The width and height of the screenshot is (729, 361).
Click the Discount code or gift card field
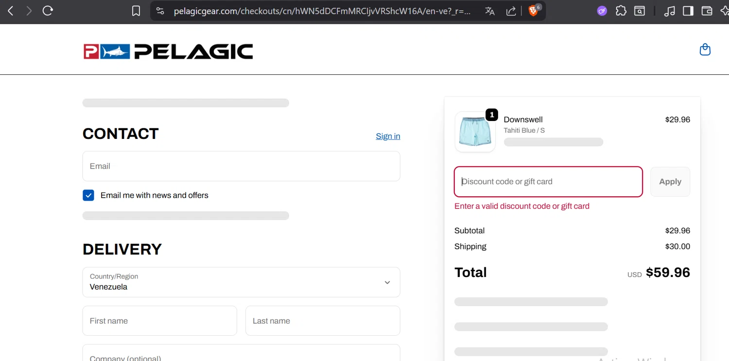point(548,182)
